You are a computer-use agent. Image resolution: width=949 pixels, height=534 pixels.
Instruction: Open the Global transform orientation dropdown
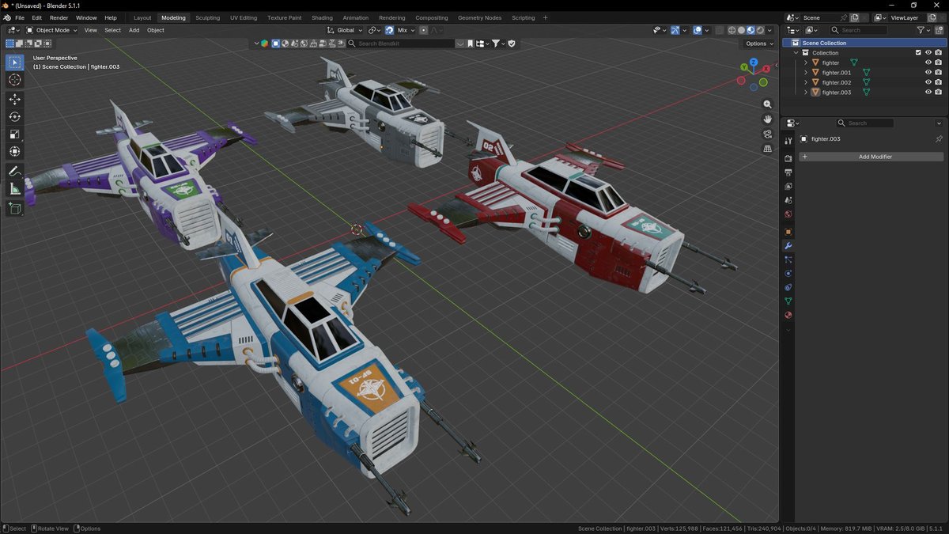(346, 30)
